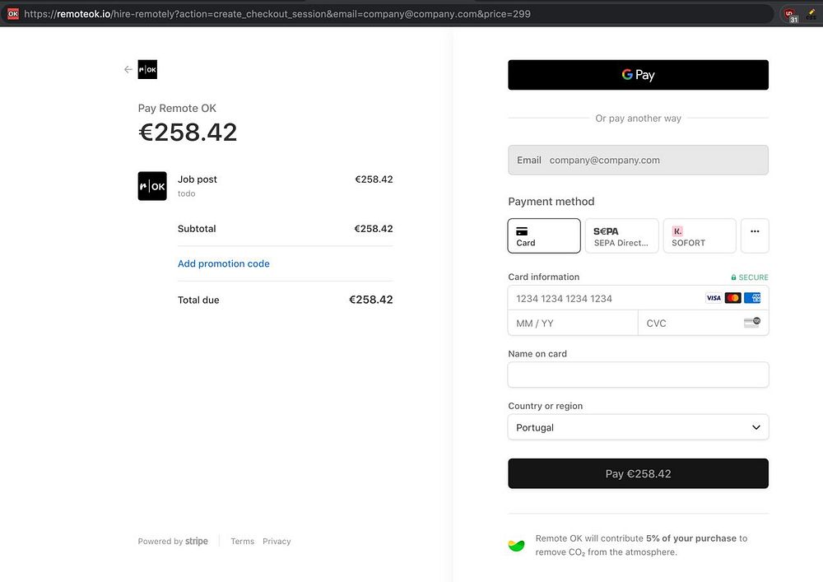Open the Country or region dropdown
The height and width of the screenshot is (582, 823).
[638, 427]
